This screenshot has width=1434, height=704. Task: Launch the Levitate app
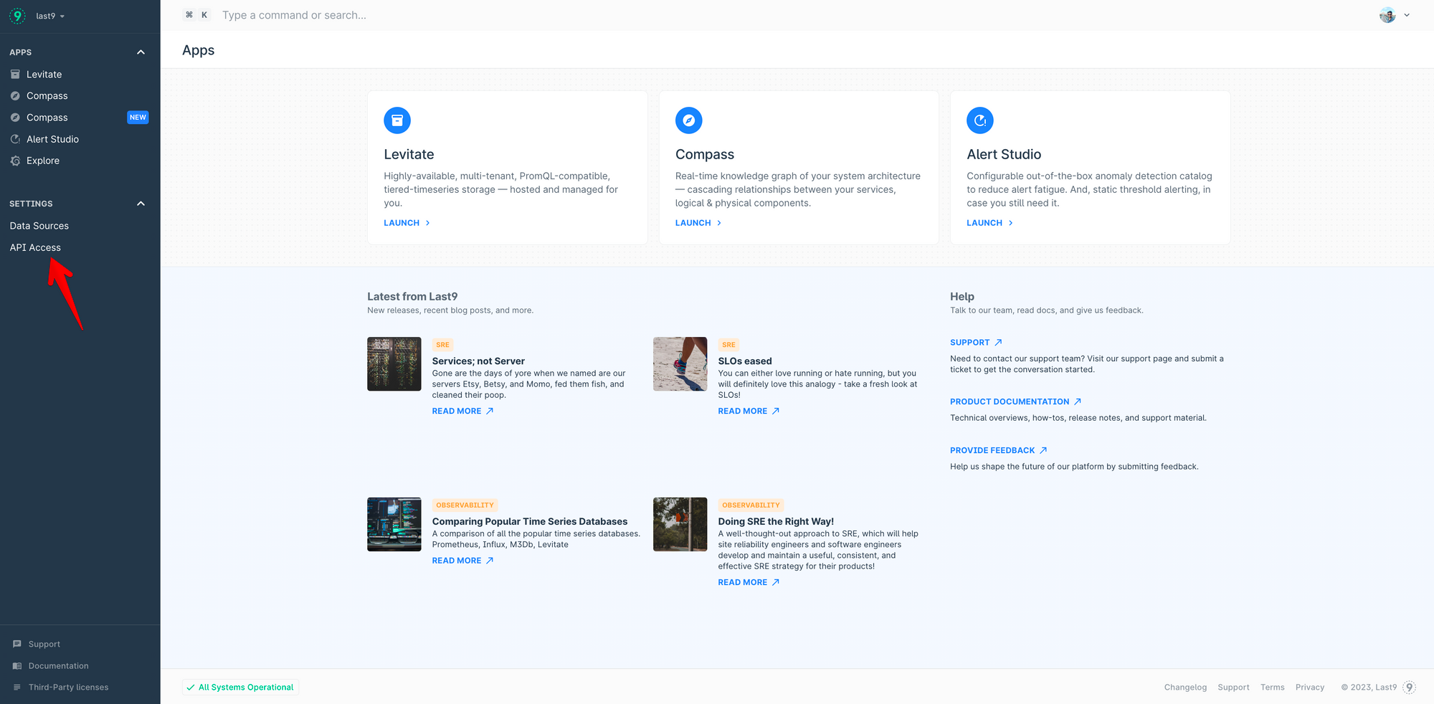[x=407, y=223]
